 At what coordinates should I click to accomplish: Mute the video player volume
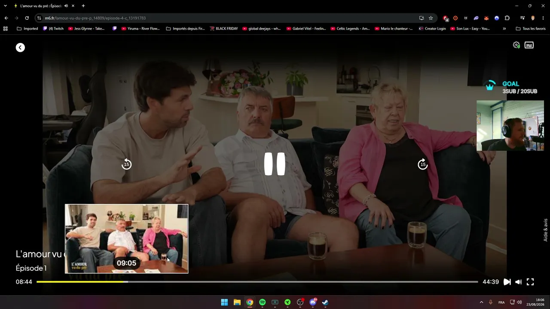[x=519, y=282]
